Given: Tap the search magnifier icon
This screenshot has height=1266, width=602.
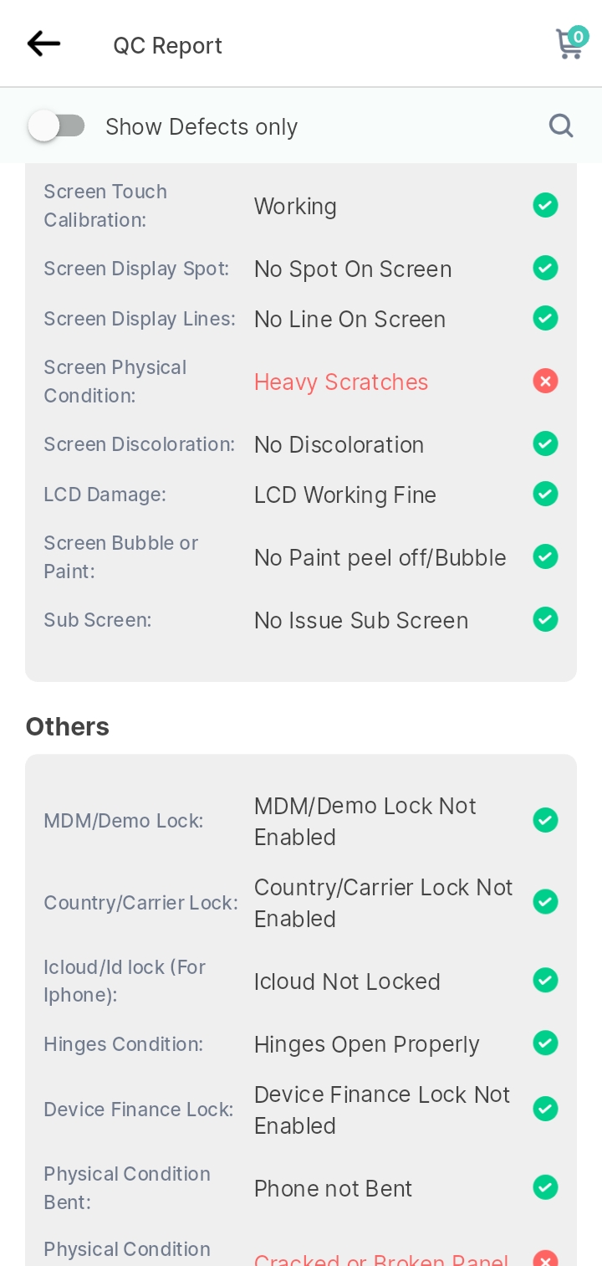Looking at the screenshot, I should click(561, 126).
